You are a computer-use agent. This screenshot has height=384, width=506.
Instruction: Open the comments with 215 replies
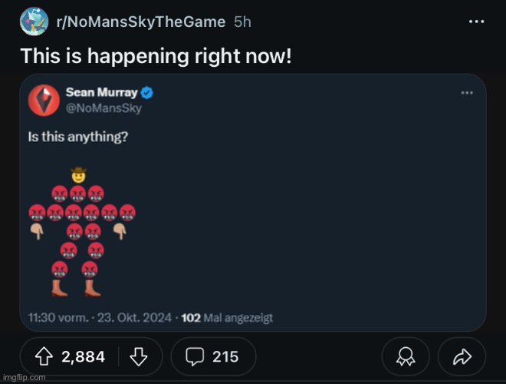click(x=213, y=356)
